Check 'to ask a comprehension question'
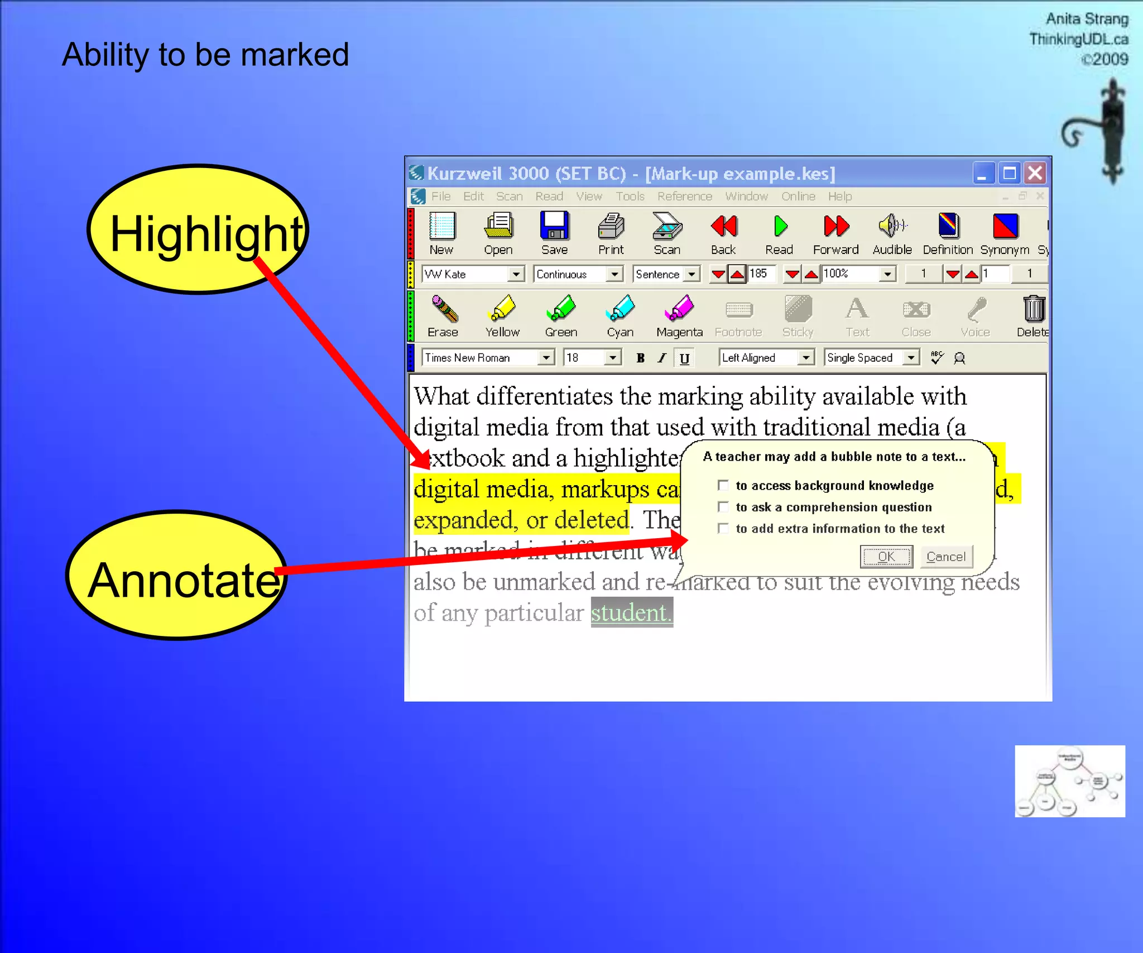 coord(723,507)
